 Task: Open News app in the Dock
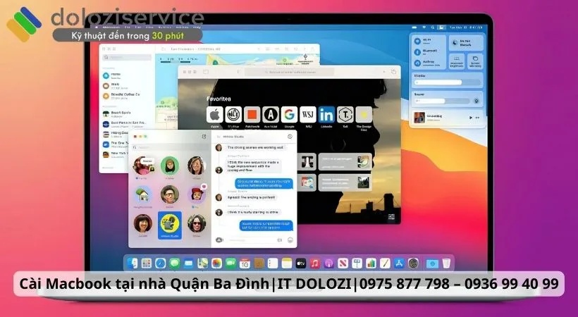(x=343, y=263)
